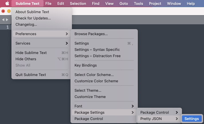Image resolution: width=204 pixels, height=124 pixels.
Task: Open Settings – Distraction Free
Action: pyautogui.click(x=104, y=56)
